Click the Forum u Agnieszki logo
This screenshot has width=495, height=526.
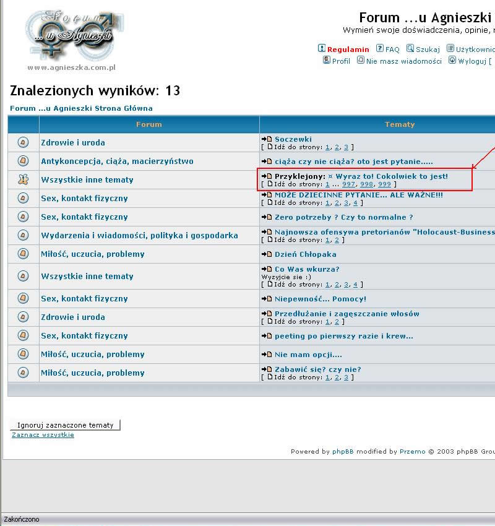click(71, 36)
